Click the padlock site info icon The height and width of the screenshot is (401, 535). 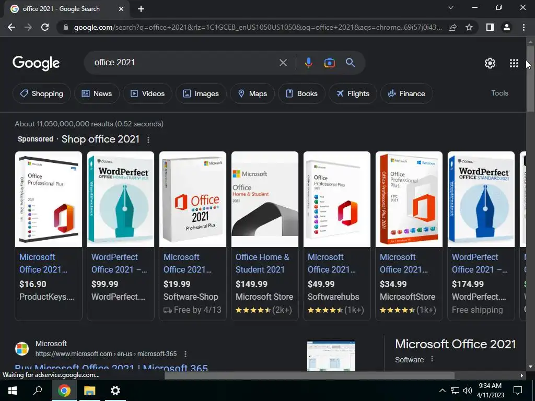(66, 27)
